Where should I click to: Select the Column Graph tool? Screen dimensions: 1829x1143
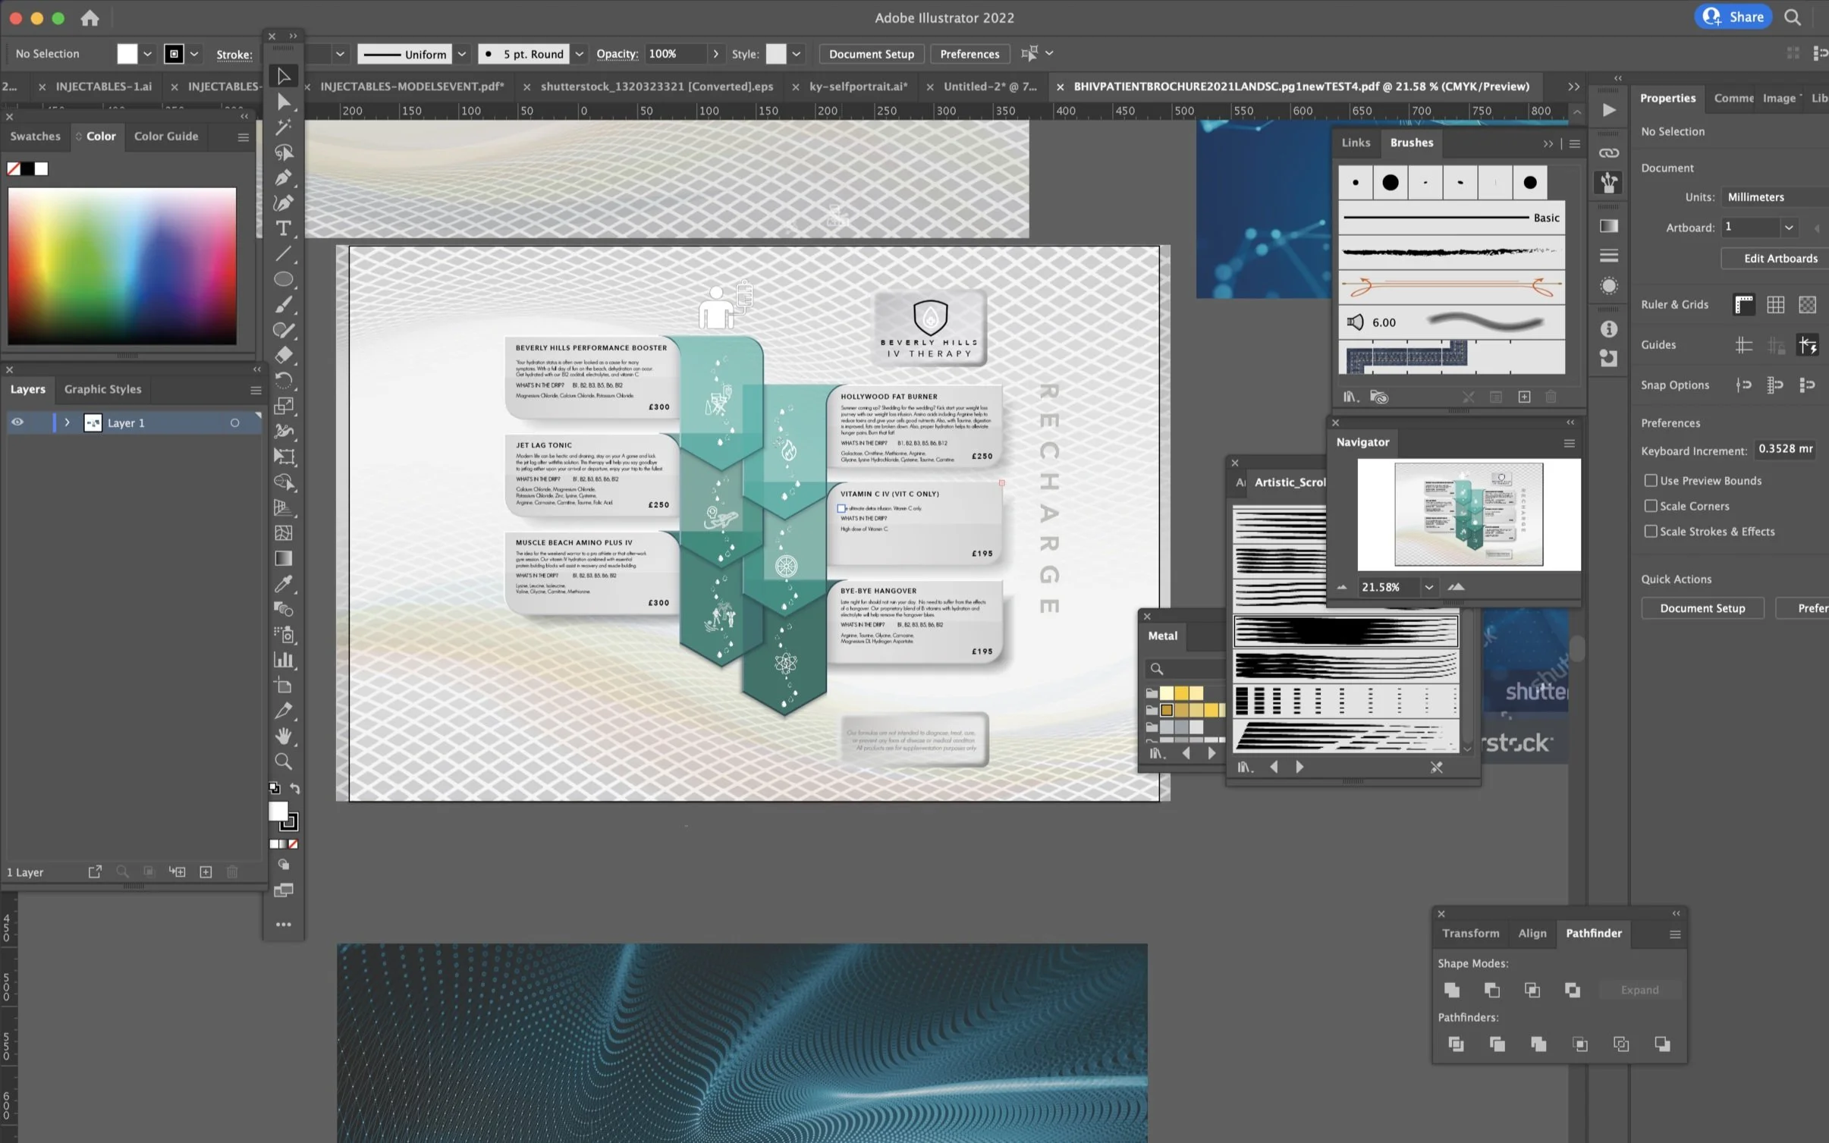(x=284, y=660)
